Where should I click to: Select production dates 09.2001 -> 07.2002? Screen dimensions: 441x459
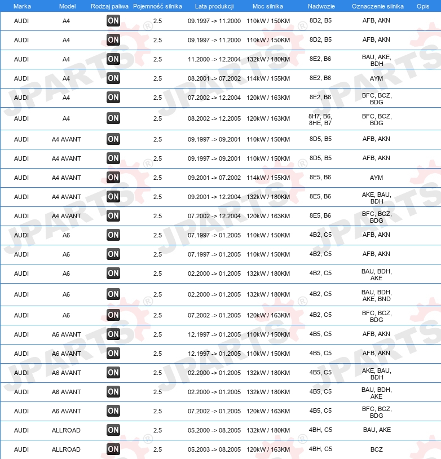[x=214, y=178]
